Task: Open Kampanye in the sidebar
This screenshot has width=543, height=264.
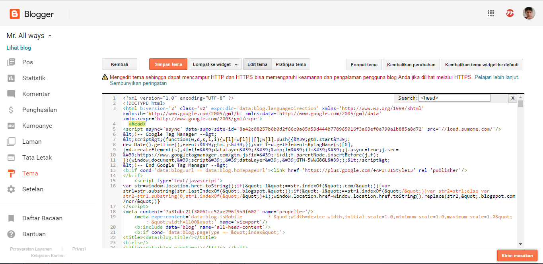Action: (x=37, y=126)
